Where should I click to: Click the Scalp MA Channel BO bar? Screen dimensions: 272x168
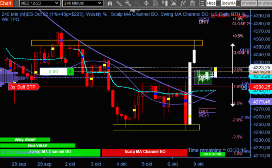click(x=145, y=153)
